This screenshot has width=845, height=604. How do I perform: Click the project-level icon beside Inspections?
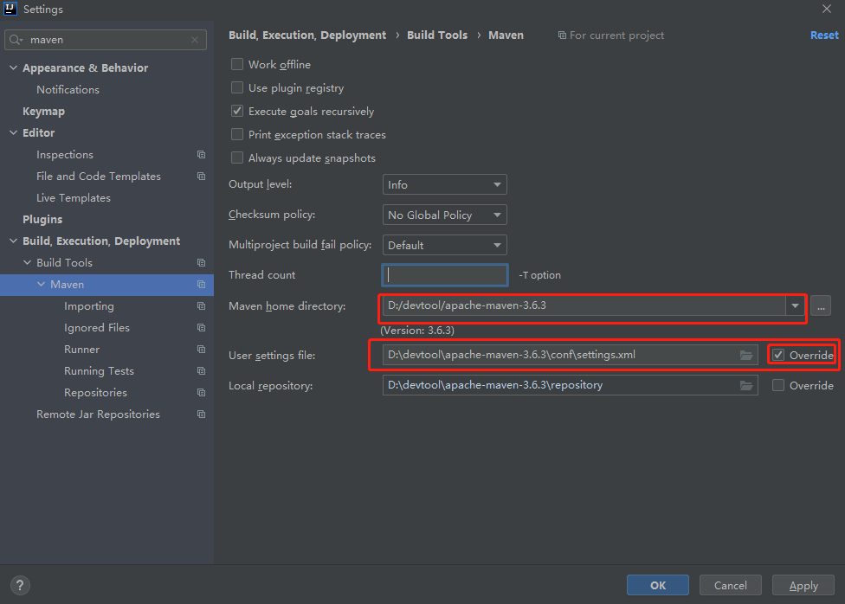tap(201, 155)
